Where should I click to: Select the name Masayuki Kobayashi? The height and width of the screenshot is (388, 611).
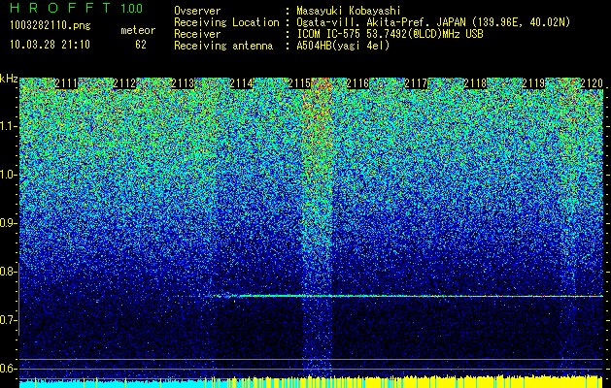coord(349,11)
